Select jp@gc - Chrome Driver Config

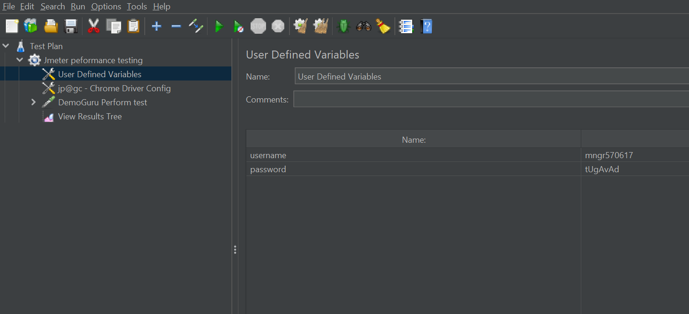(114, 88)
